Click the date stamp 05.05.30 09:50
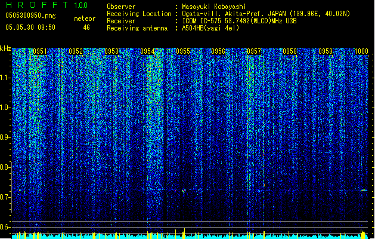The image size is (375, 239). pos(30,27)
